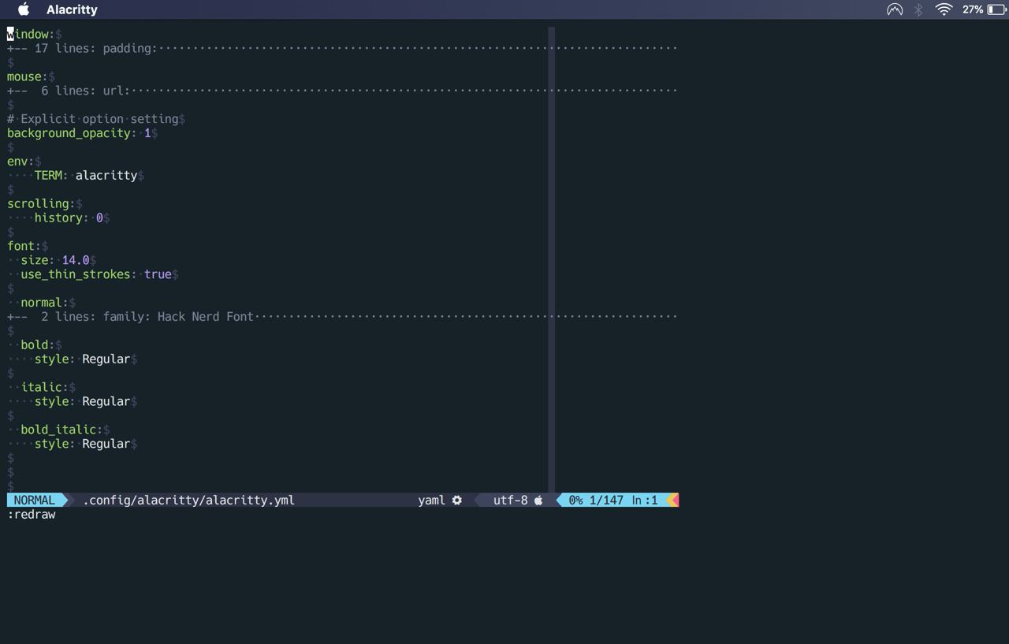Click the yaml filetype label
The height and width of the screenshot is (644, 1009).
tap(431, 500)
